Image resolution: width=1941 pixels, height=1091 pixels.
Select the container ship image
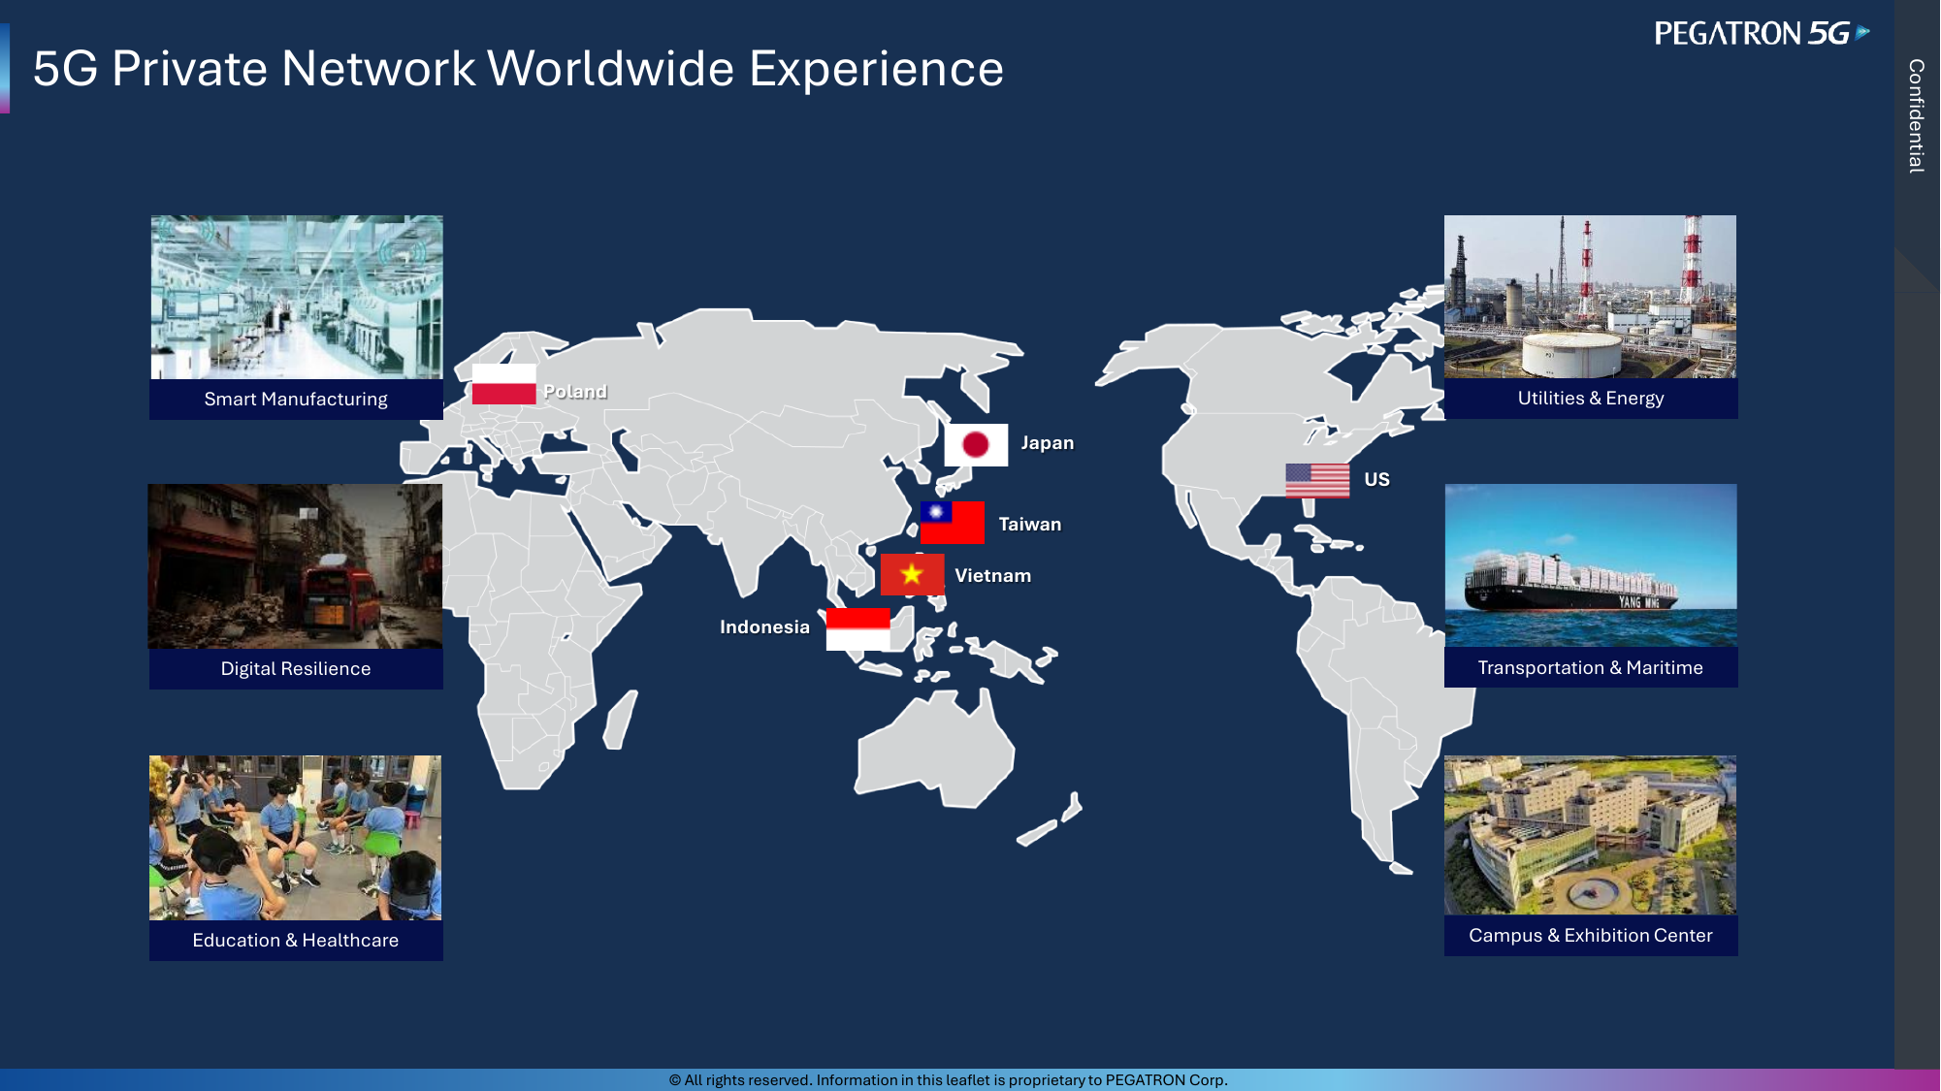point(1591,565)
